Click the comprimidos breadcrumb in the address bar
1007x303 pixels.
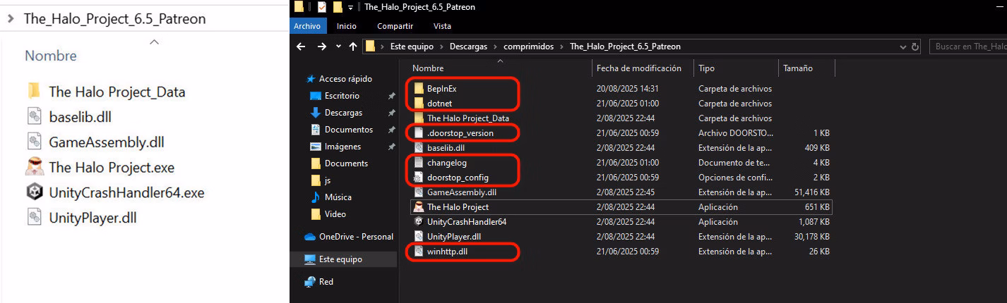[528, 47]
